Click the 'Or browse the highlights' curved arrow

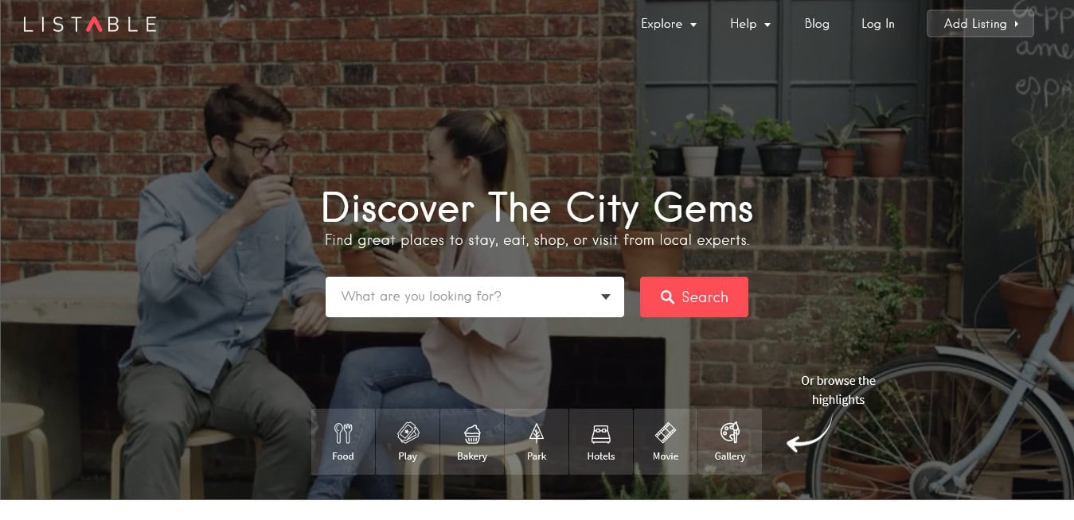pos(809,435)
